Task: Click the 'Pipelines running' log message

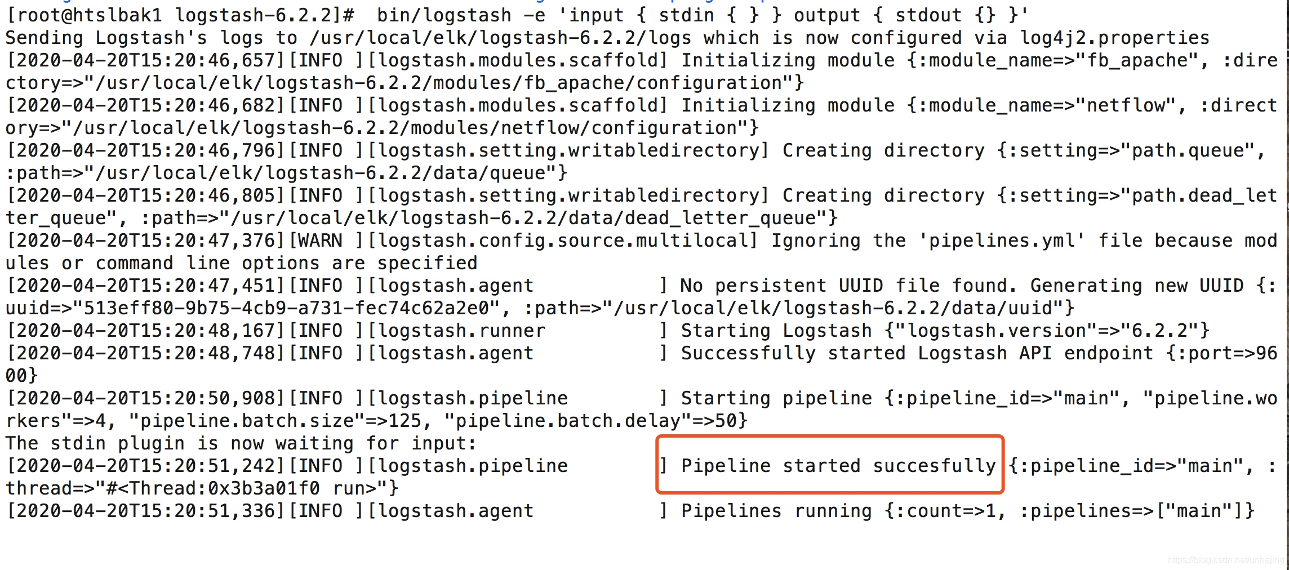Action: 731,511
